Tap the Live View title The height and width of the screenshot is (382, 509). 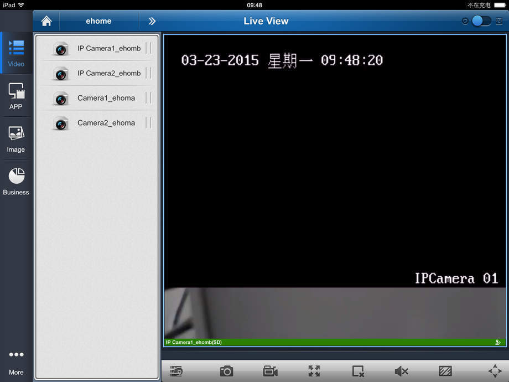pos(266,21)
